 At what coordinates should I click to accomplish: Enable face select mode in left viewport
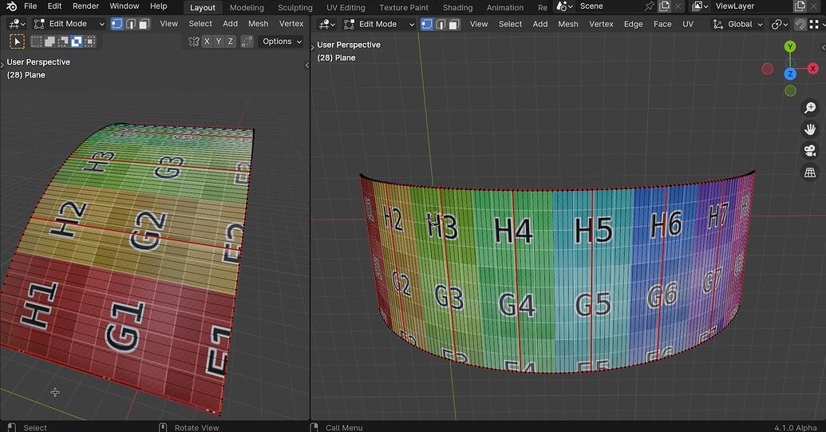point(144,24)
